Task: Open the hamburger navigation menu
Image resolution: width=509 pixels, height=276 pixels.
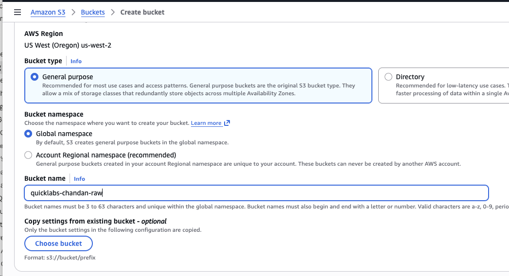Action: (x=18, y=12)
